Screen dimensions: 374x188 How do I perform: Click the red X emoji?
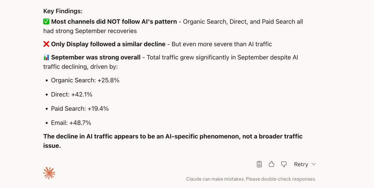pos(46,44)
